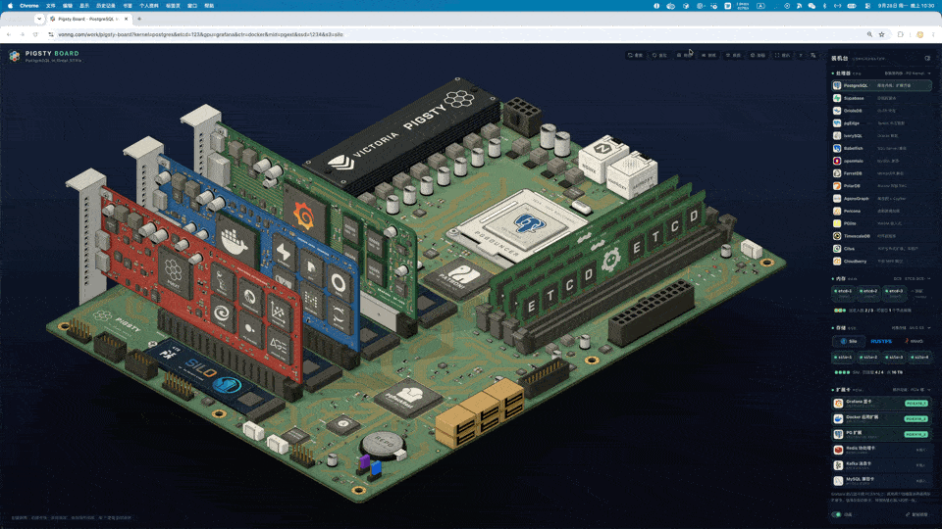Choose the OrioleDB kernel entry
942x529 pixels.
point(881,111)
